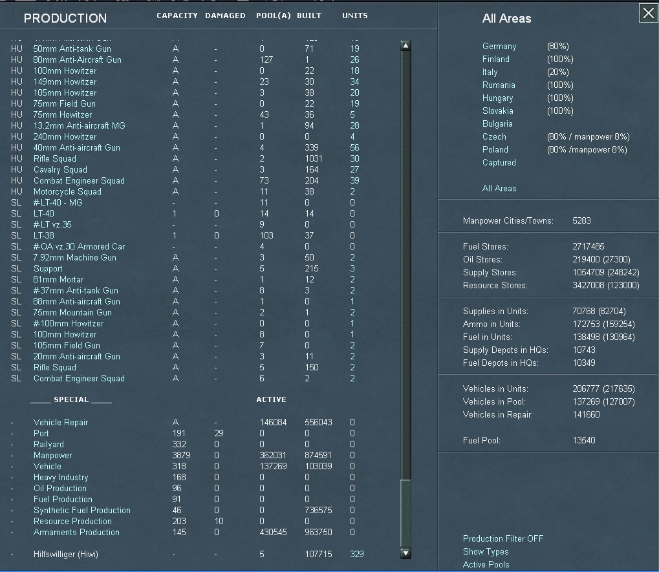
Task: Toggle Show Types option
Action: click(485, 551)
